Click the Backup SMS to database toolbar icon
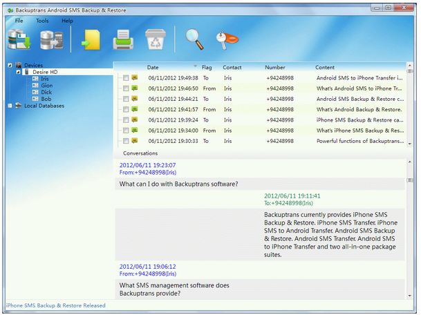This screenshot has width=421, height=315. click(19, 39)
